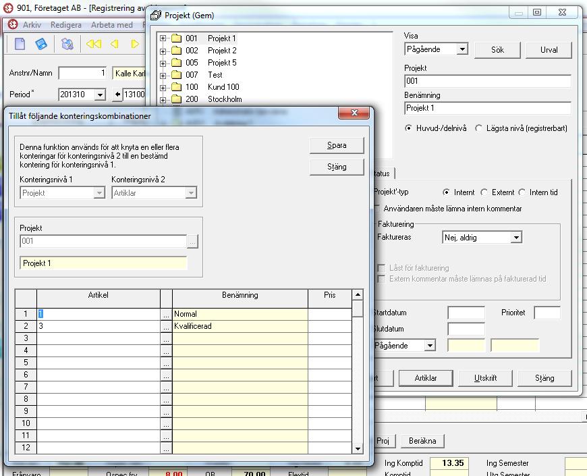587x476 pixels.
Task: Open the Period 201310 dropdown
Action: pyautogui.click(x=100, y=95)
